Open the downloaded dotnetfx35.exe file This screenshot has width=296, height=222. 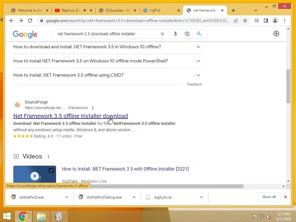coord(32,197)
